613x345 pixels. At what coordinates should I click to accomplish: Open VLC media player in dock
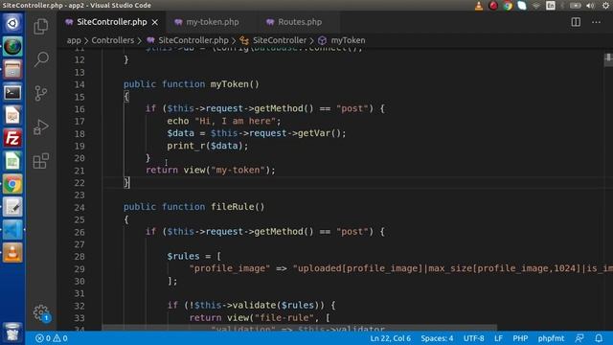coord(12,253)
